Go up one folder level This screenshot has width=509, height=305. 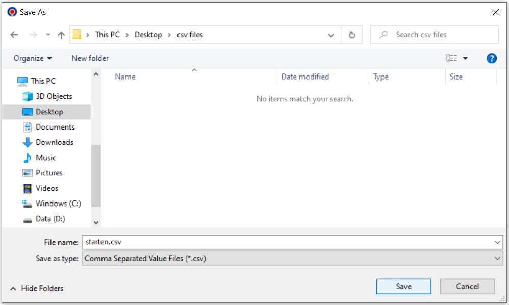point(61,35)
